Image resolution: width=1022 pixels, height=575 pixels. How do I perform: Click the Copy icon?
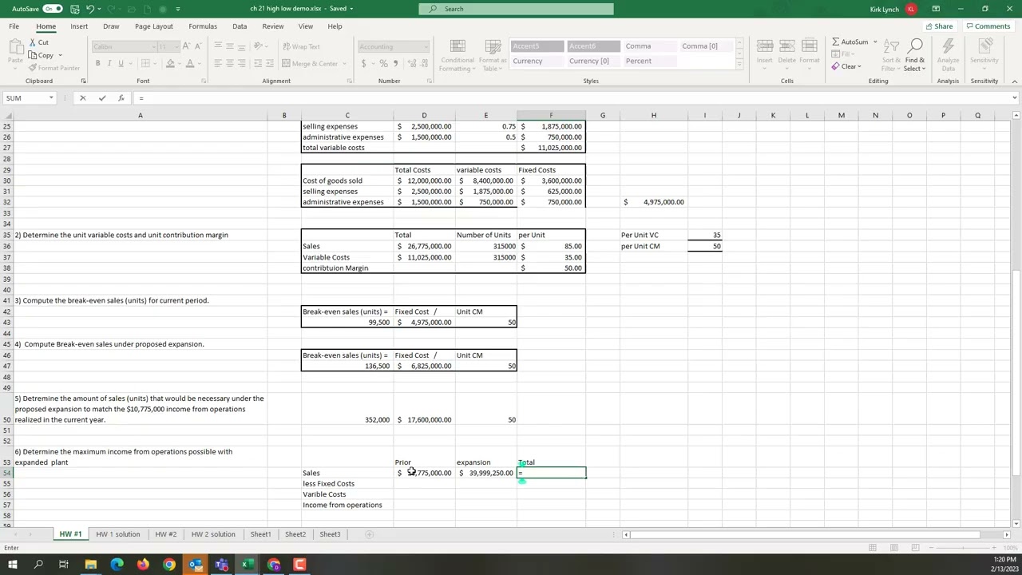click(x=34, y=55)
